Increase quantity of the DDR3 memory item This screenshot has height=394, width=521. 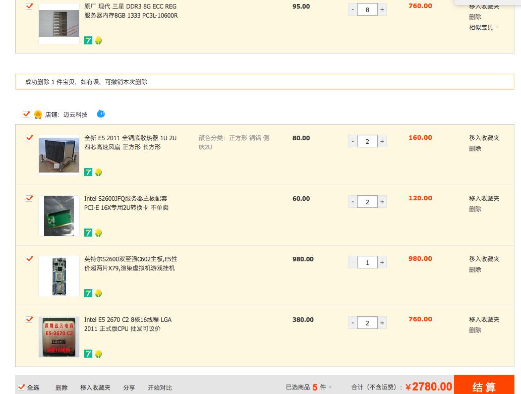coord(382,10)
